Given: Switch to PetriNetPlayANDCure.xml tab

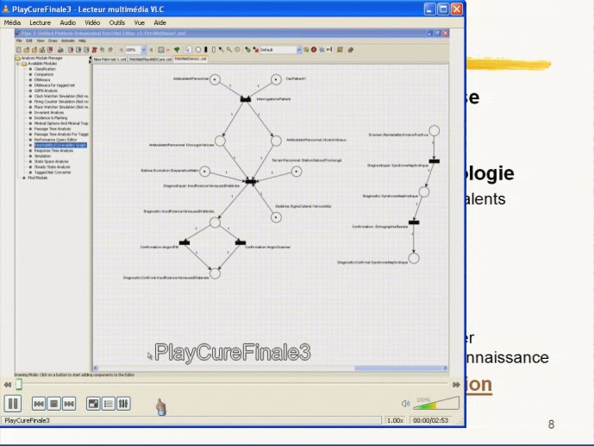Looking at the screenshot, I should 150,60.
